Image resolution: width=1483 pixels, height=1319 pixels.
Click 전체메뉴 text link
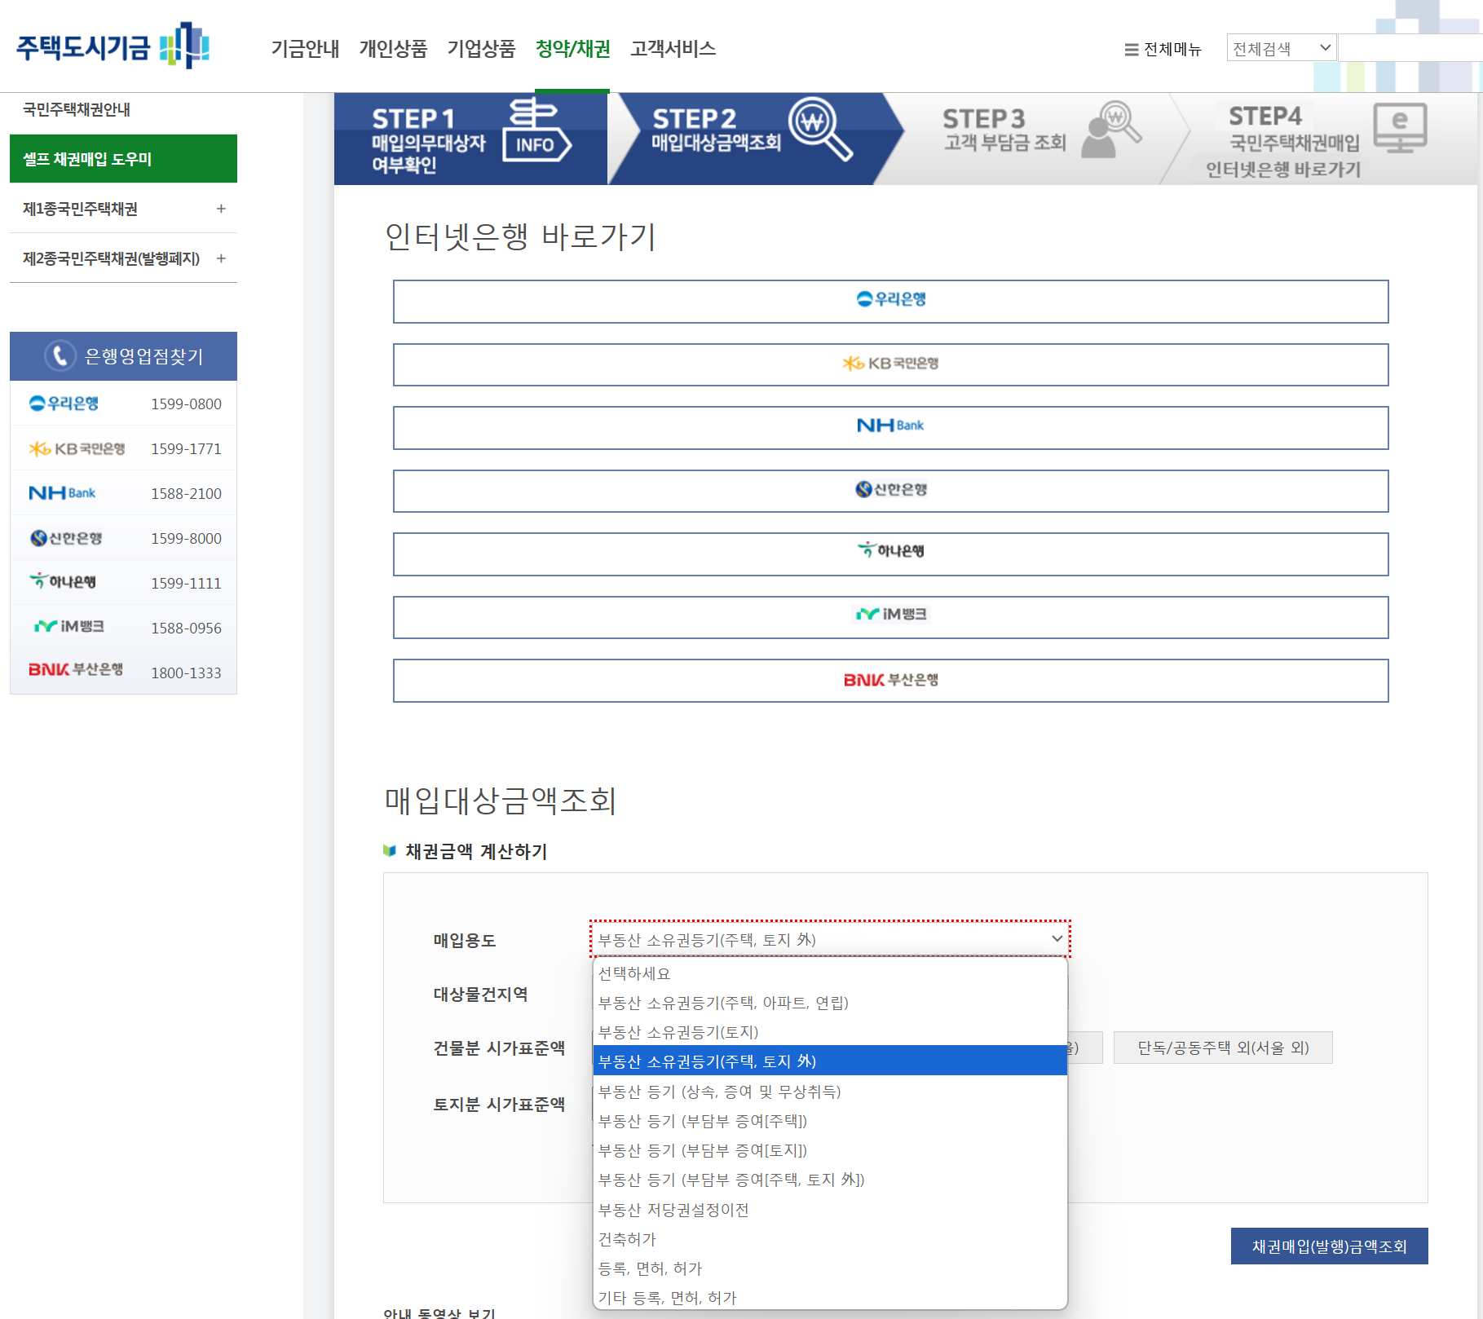[1172, 50]
